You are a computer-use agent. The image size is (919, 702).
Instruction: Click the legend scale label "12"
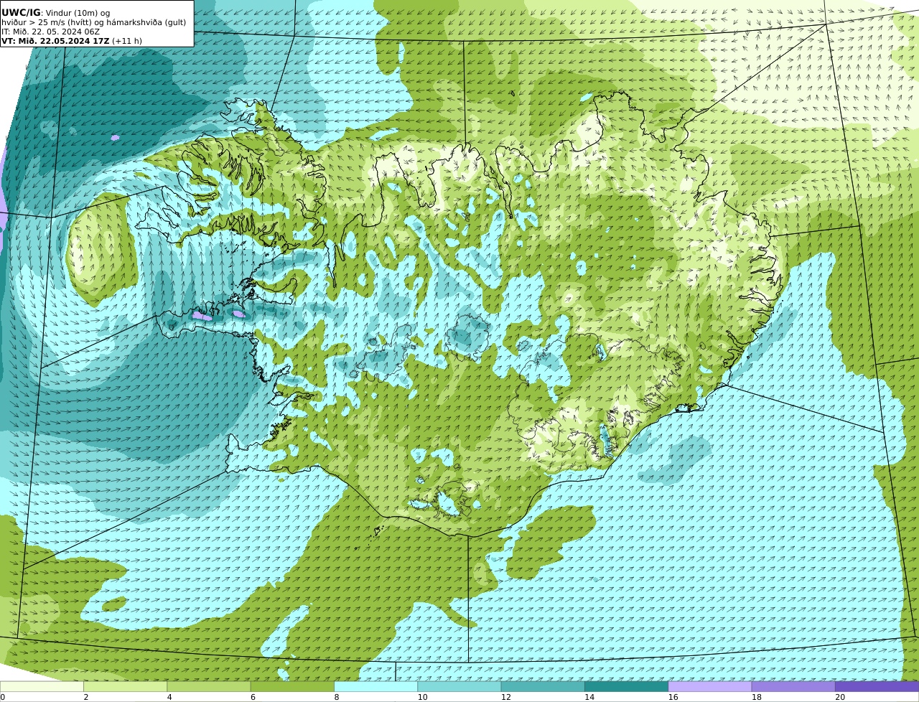(x=506, y=697)
